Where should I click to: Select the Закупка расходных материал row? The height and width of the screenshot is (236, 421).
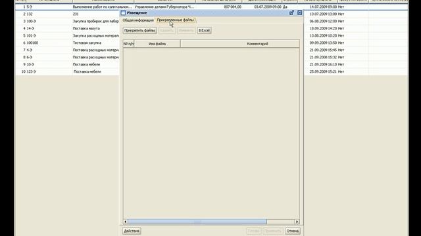[x=95, y=35]
